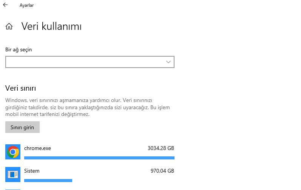Click the Chrome app icon
Image resolution: width=301 pixels, height=190 pixels.
click(13, 152)
